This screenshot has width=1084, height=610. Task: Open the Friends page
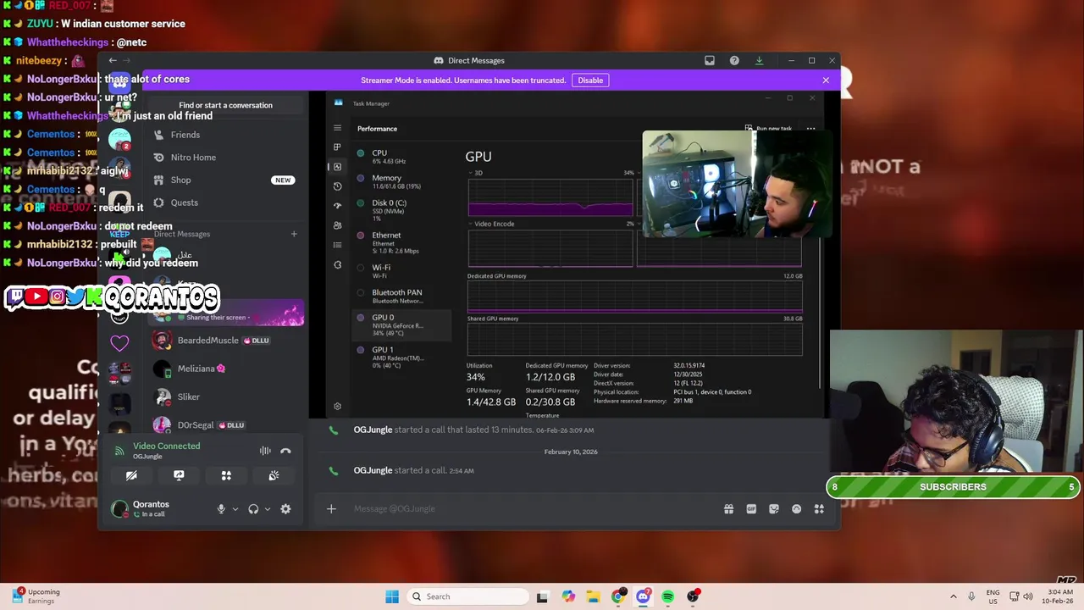click(225, 135)
